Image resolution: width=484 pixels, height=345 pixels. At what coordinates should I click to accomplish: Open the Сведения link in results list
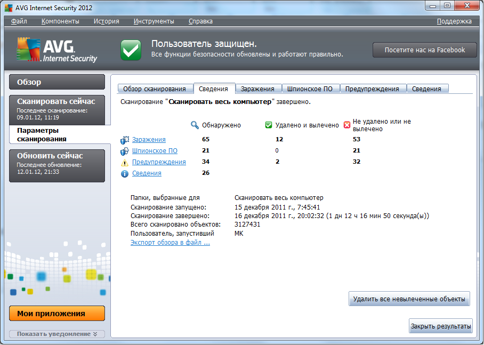click(147, 173)
